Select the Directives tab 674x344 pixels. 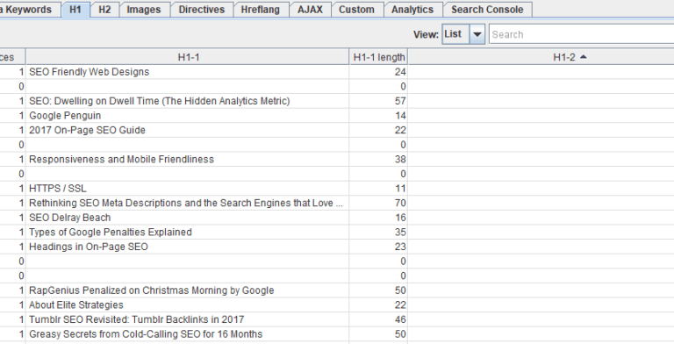[x=202, y=10]
